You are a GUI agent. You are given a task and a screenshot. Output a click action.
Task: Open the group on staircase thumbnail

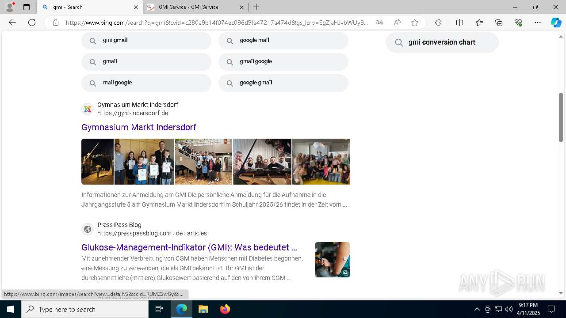pyautogui.click(x=203, y=162)
